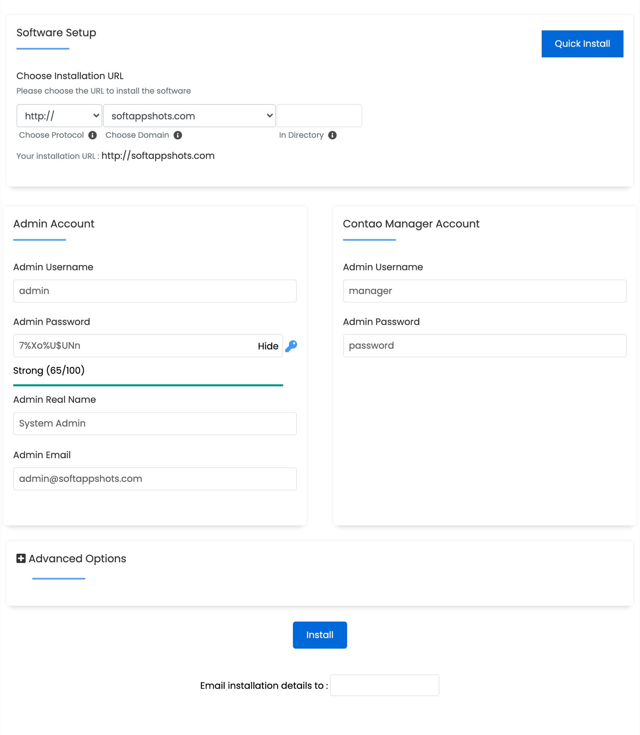Hide the admin password text
This screenshot has width=640, height=735.
(x=268, y=346)
